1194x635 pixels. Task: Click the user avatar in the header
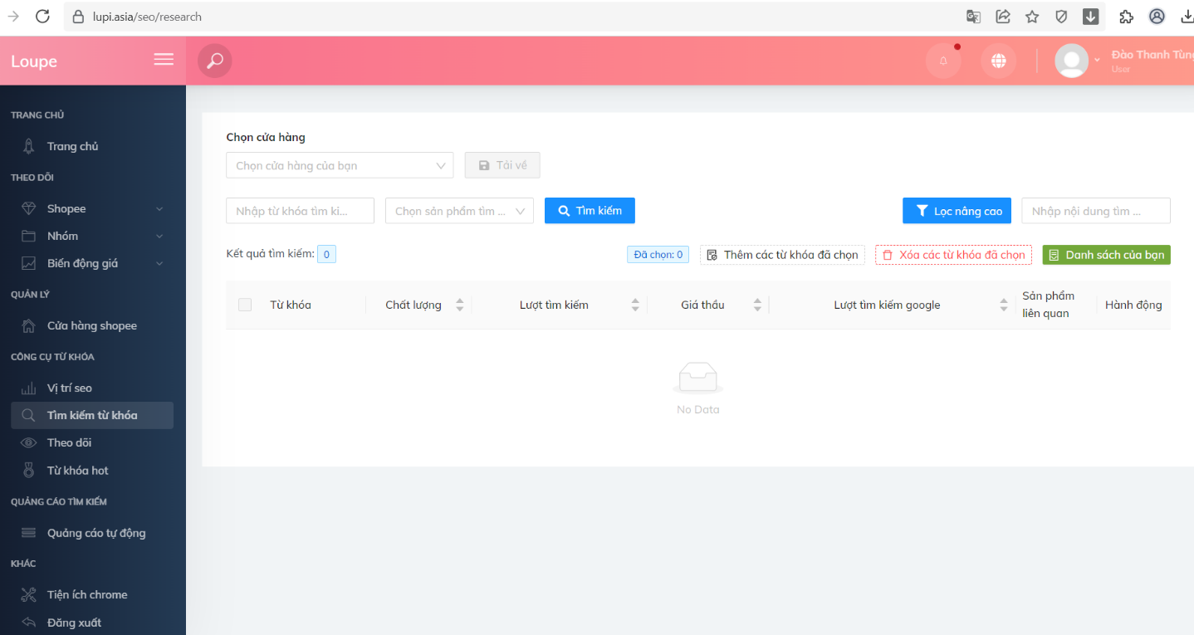click(1071, 61)
